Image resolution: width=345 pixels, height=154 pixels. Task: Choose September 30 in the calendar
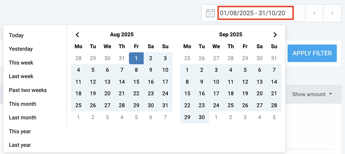[x=202, y=117]
